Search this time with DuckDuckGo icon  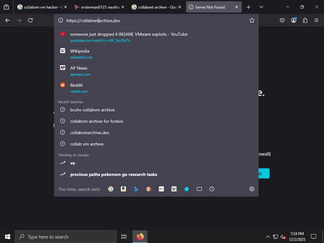(149, 189)
